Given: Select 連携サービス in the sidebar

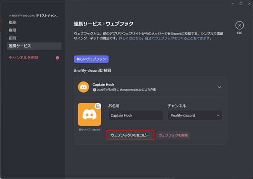Looking at the screenshot, I should 34,46.
